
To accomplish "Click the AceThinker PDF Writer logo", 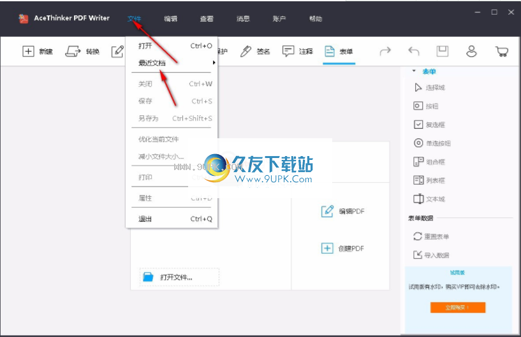I will 23,18.
